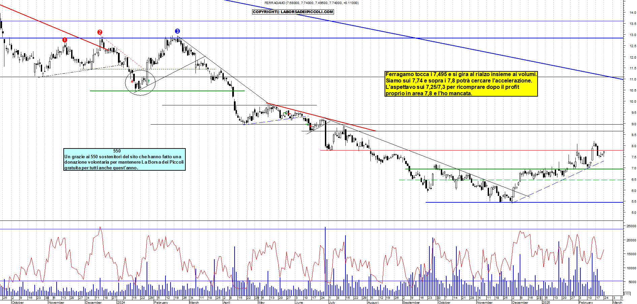Select the yellow Ferragamo commentary note
The height and width of the screenshot is (304, 637).
click(461, 84)
